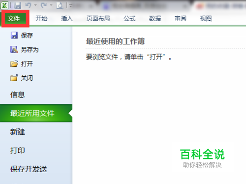Switch to the 页面布局 ribbon tab

[98, 18]
